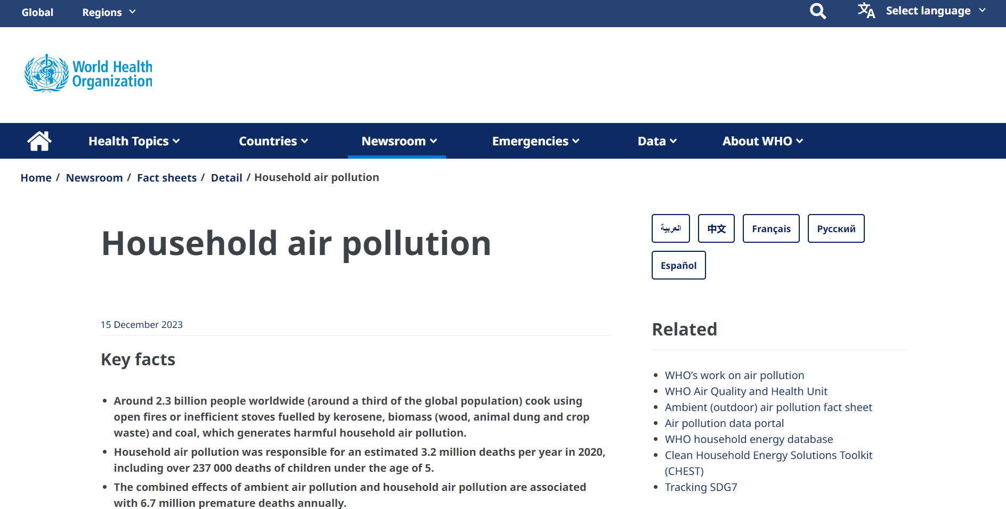
Task: Switch article to Arabic language
Action: coord(670,228)
